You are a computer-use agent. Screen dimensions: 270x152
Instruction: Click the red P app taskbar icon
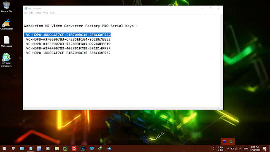pos(74,148)
